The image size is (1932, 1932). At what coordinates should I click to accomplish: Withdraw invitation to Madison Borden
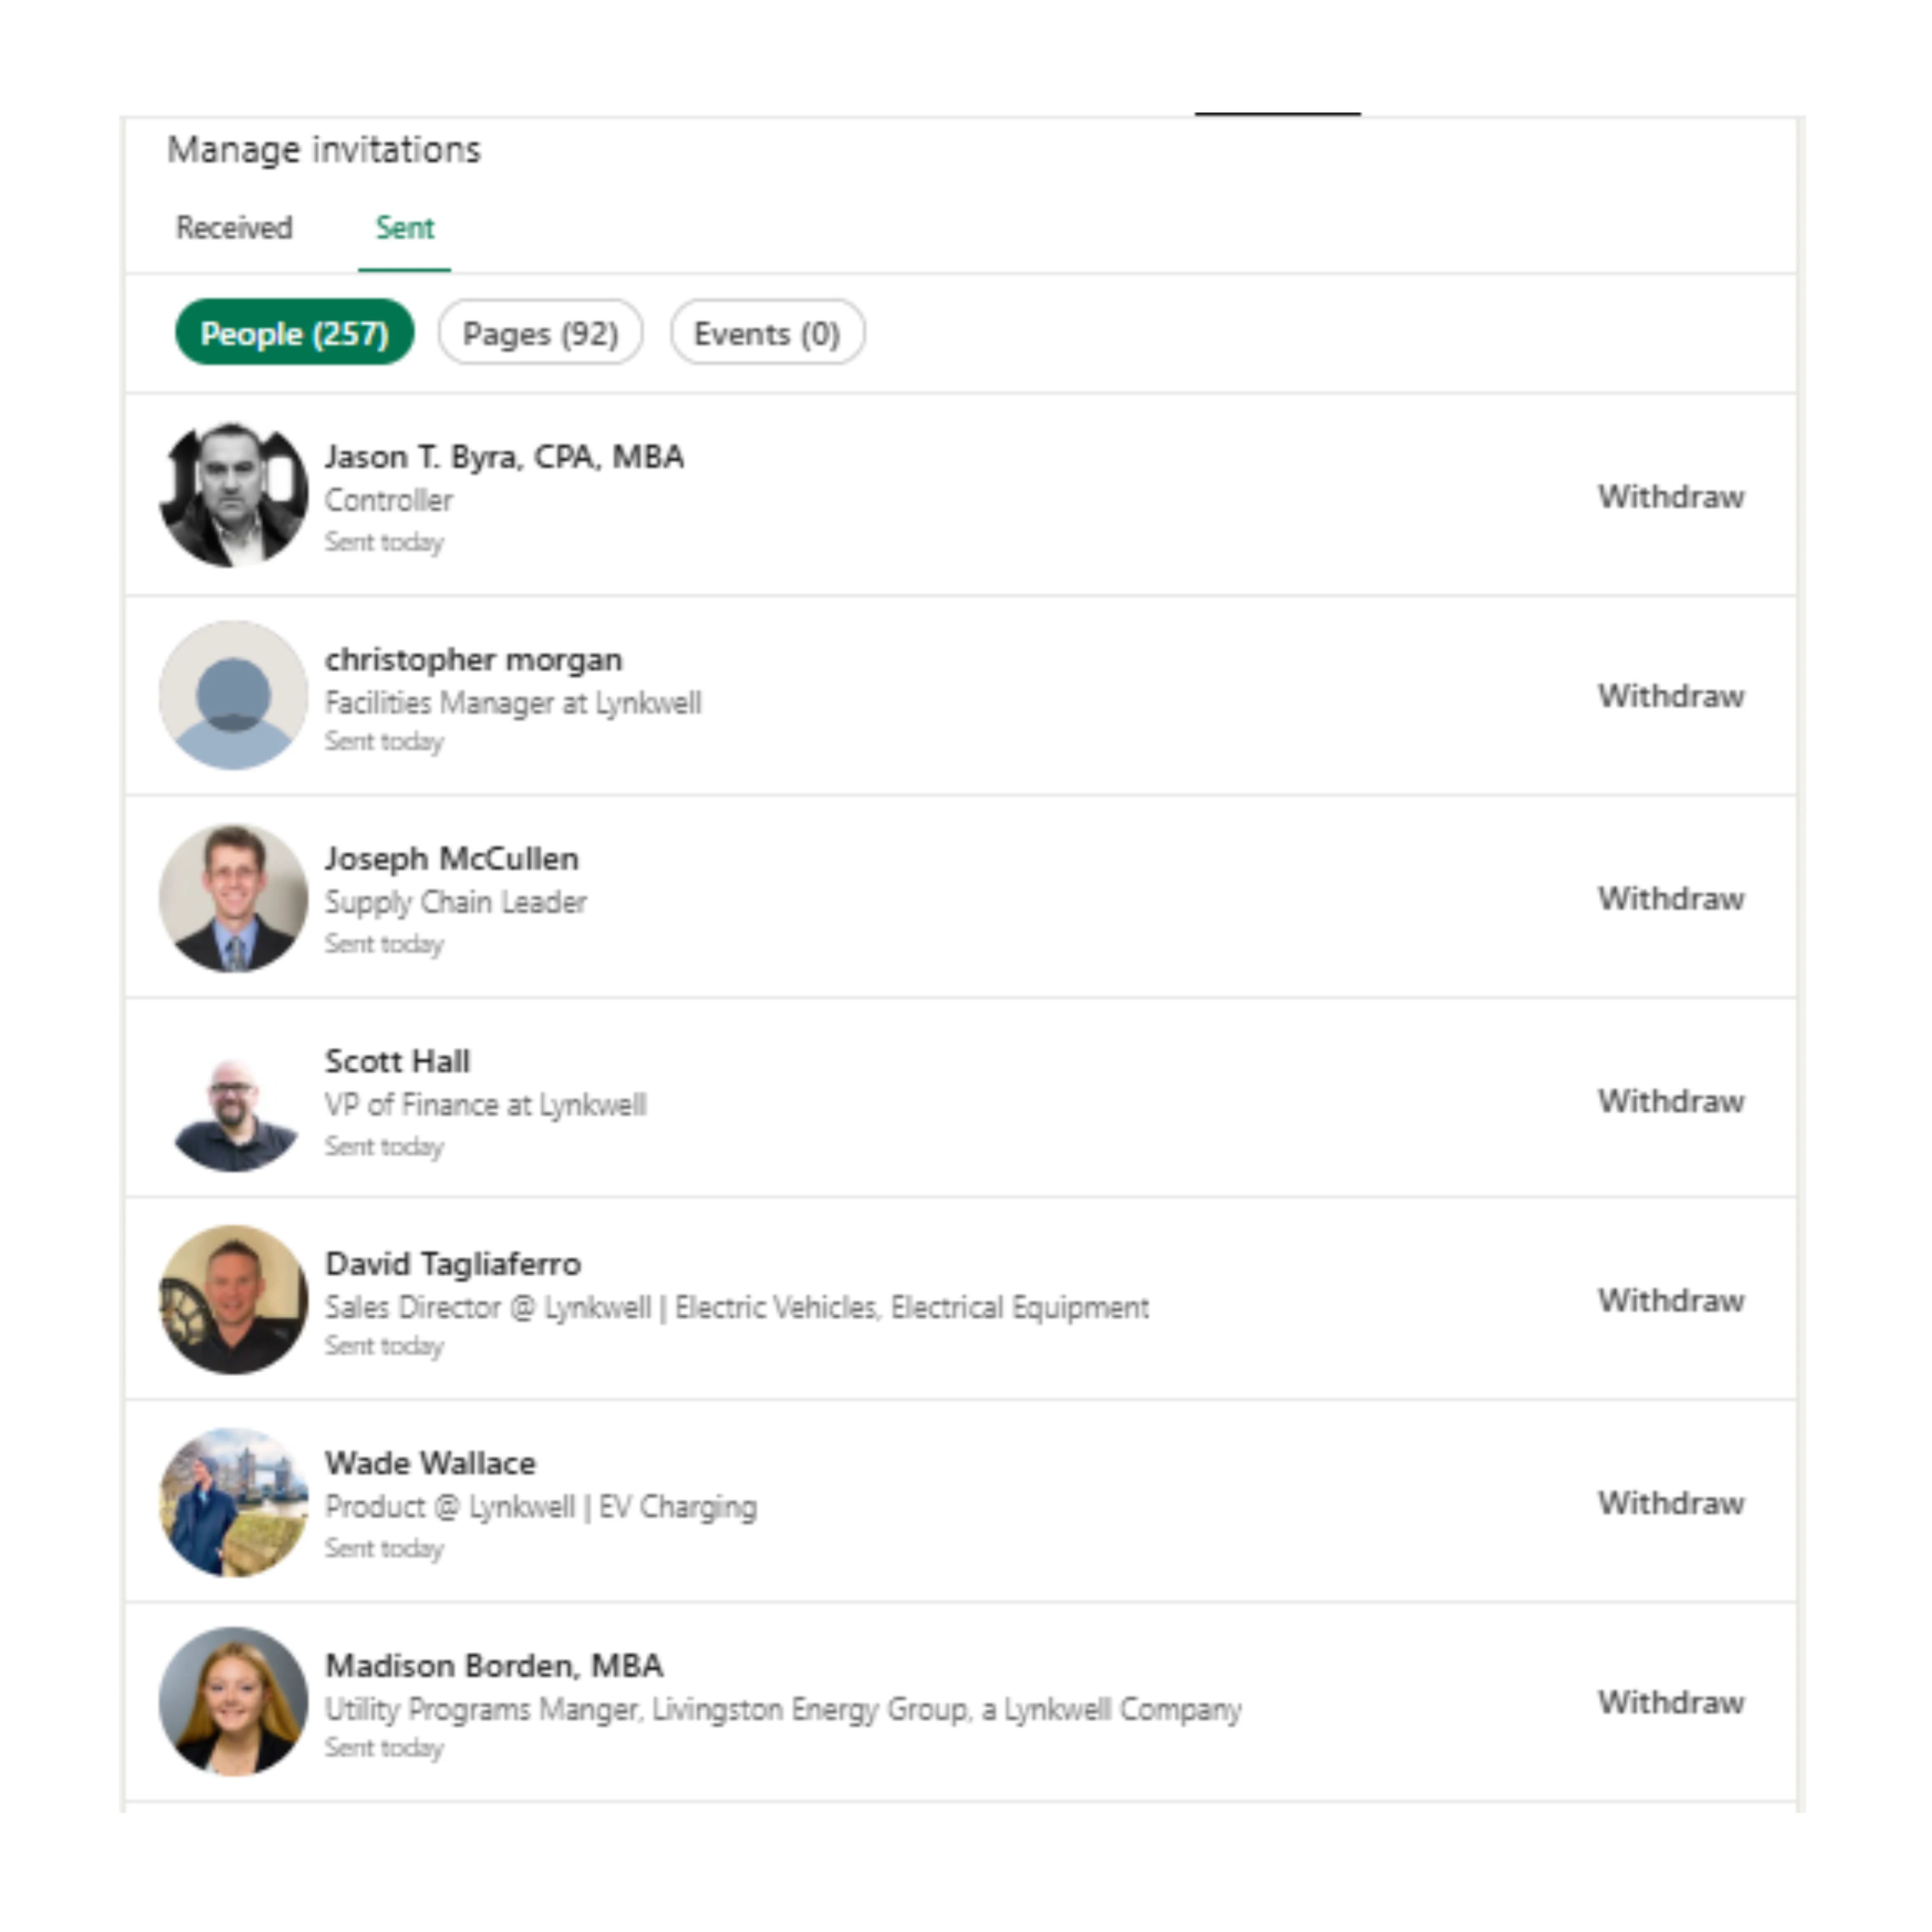coord(1671,1702)
